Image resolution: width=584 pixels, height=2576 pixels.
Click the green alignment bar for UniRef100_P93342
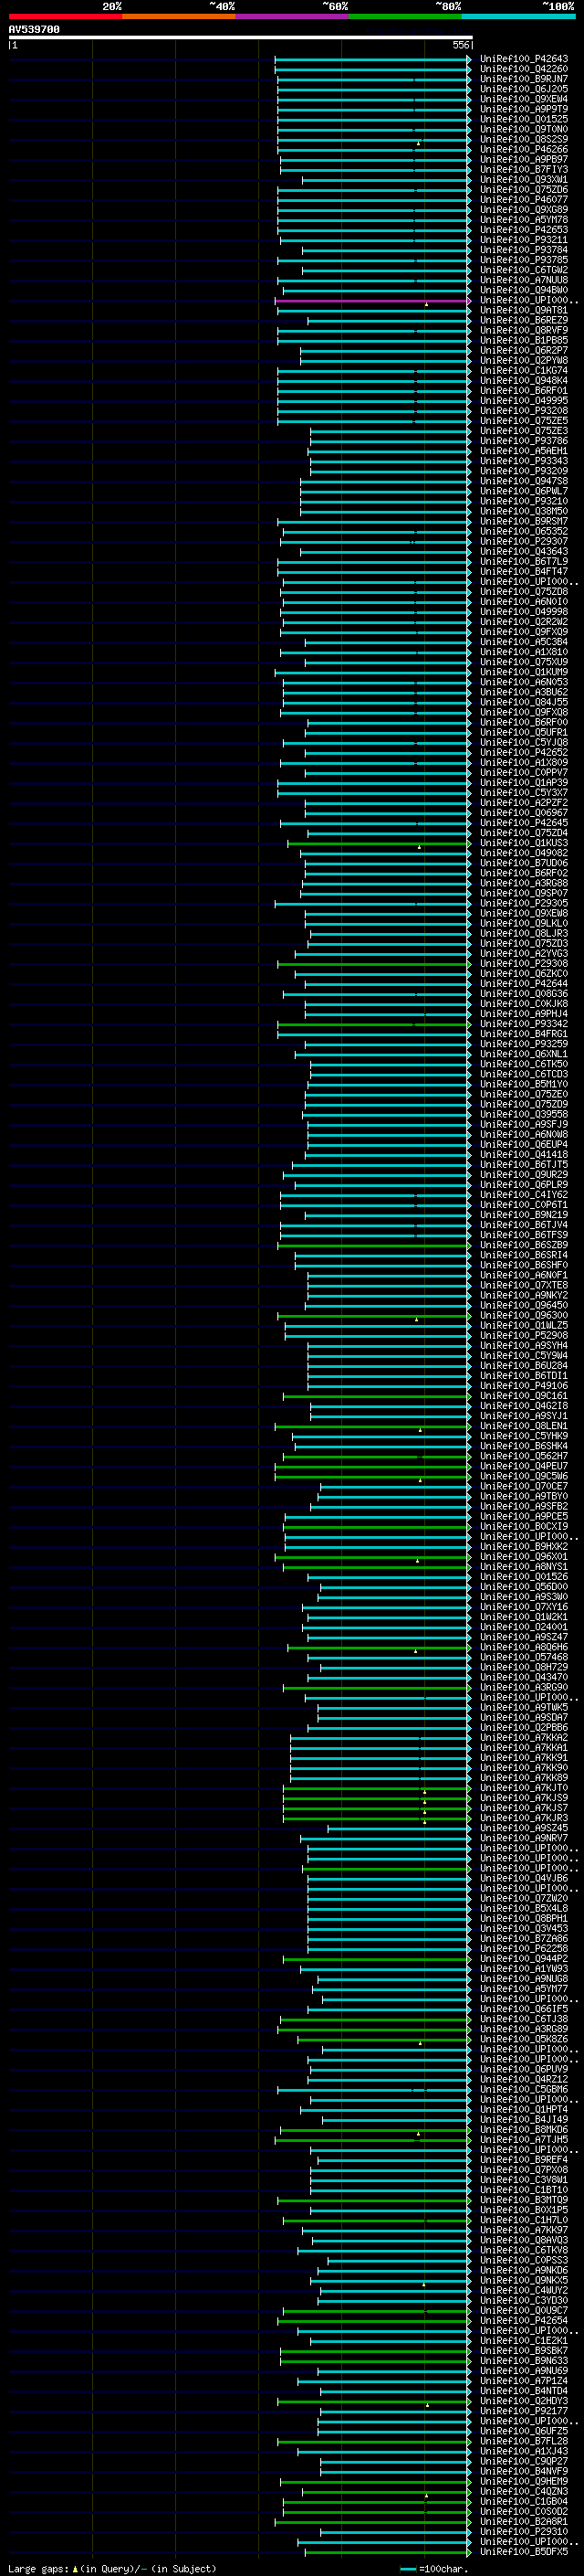point(374,1024)
